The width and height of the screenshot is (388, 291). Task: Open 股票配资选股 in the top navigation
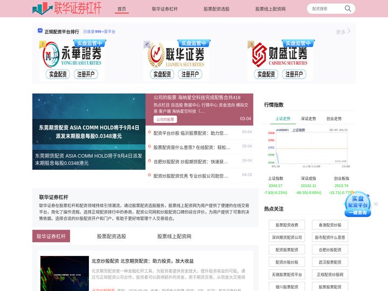click(x=217, y=9)
